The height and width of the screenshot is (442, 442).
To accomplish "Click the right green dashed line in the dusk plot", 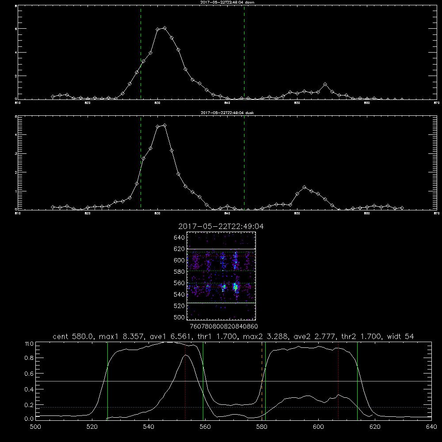I will (244, 163).
